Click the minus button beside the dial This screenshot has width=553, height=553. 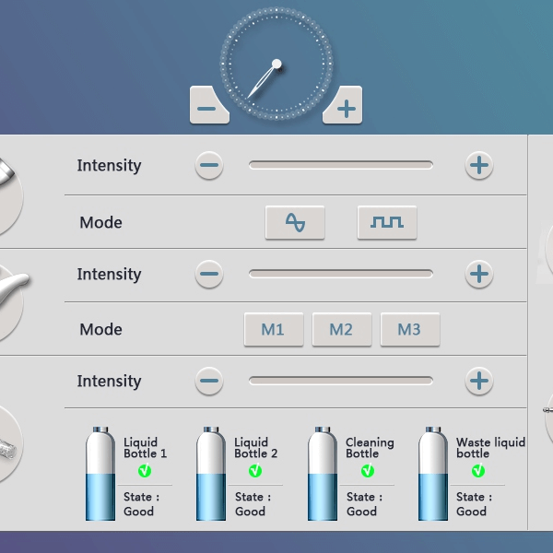pos(207,108)
